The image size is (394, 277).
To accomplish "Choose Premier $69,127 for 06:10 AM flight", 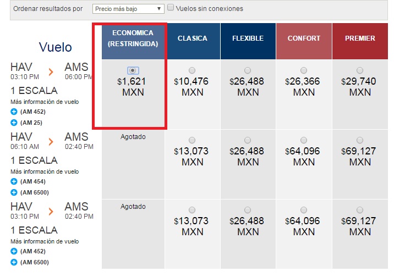I will pos(360,140).
